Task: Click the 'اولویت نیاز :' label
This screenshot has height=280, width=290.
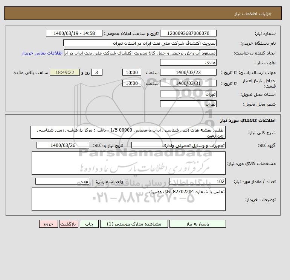Action: tap(265, 63)
